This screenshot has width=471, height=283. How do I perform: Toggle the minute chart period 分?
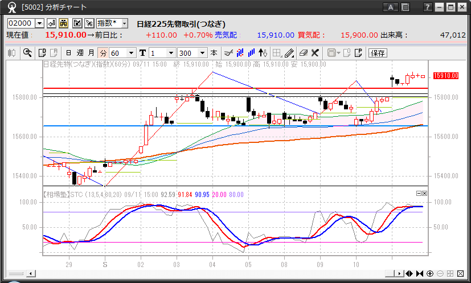[x=103, y=53]
